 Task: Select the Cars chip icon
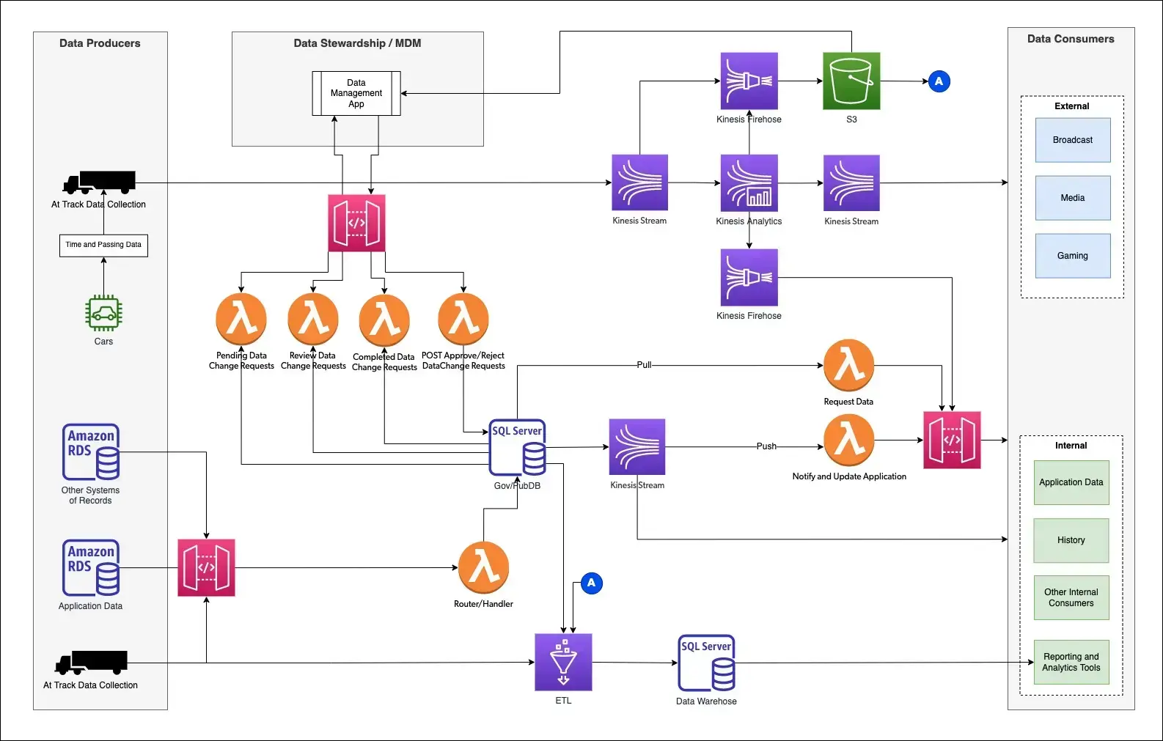[103, 314]
